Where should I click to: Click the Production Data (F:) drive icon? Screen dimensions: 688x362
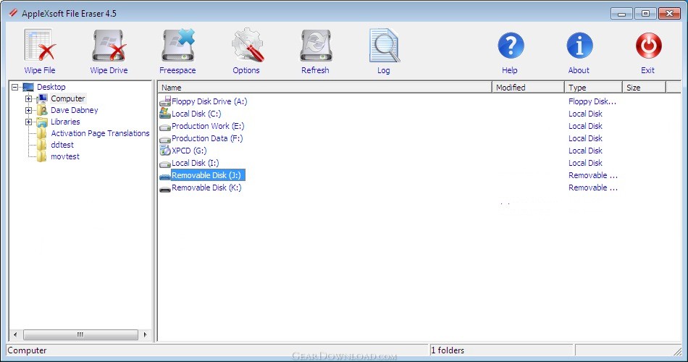[165, 140]
